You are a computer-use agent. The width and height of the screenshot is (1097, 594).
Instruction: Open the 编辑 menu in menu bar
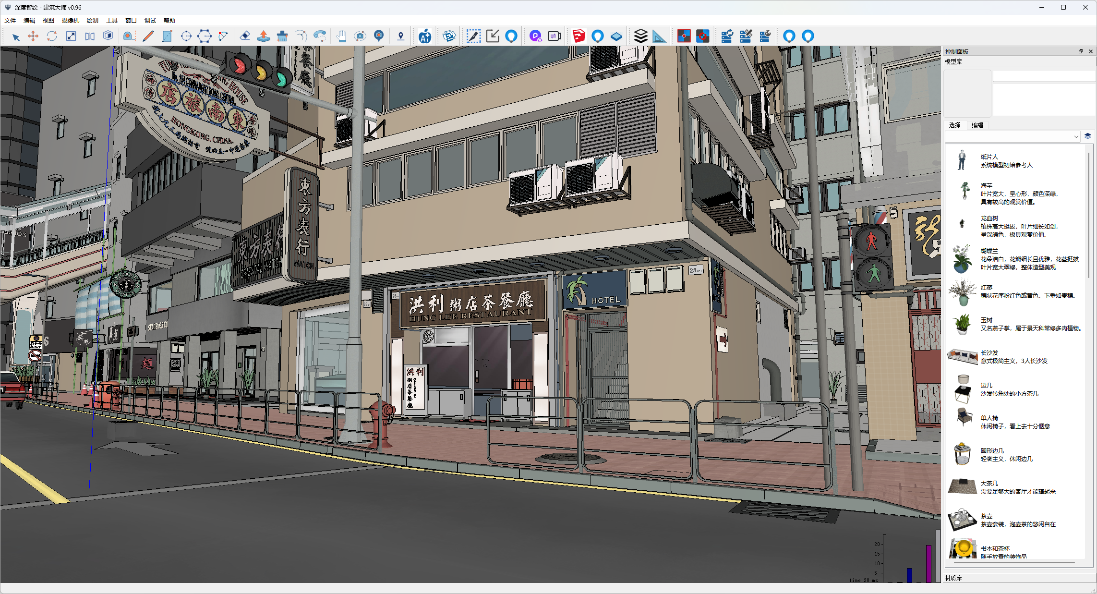(29, 21)
